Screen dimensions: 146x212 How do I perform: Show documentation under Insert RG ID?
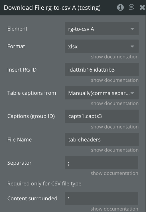click(115, 80)
